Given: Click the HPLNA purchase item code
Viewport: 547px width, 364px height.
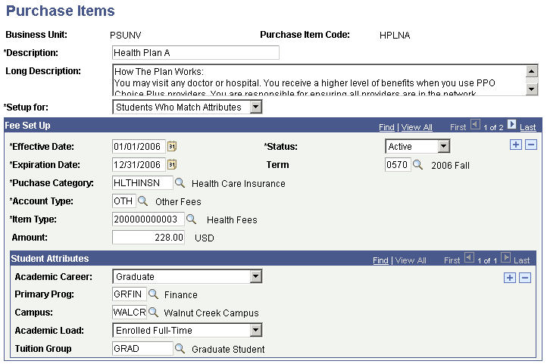Looking at the screenshot, I should coord(395,35).
